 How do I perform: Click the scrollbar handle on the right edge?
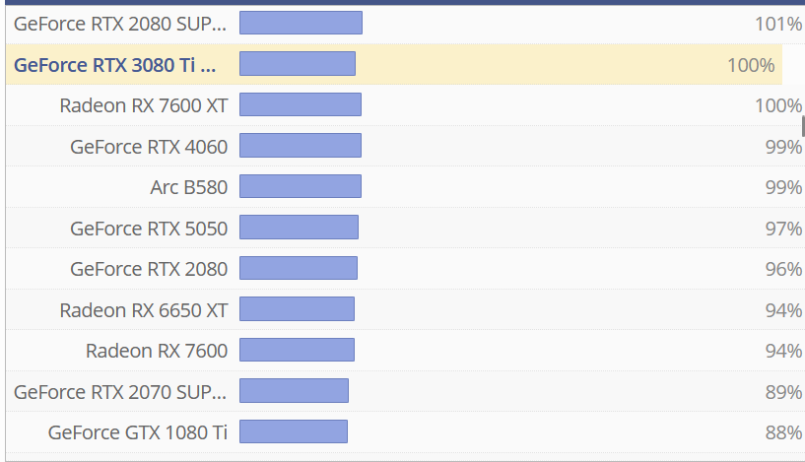(x=802, y=126)
